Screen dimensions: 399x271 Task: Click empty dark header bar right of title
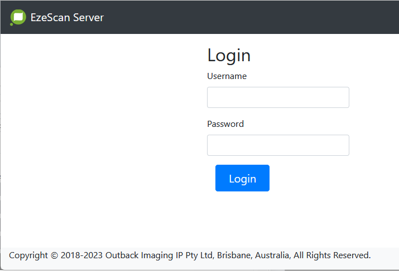pyautogui.click(x=251, y=17)
